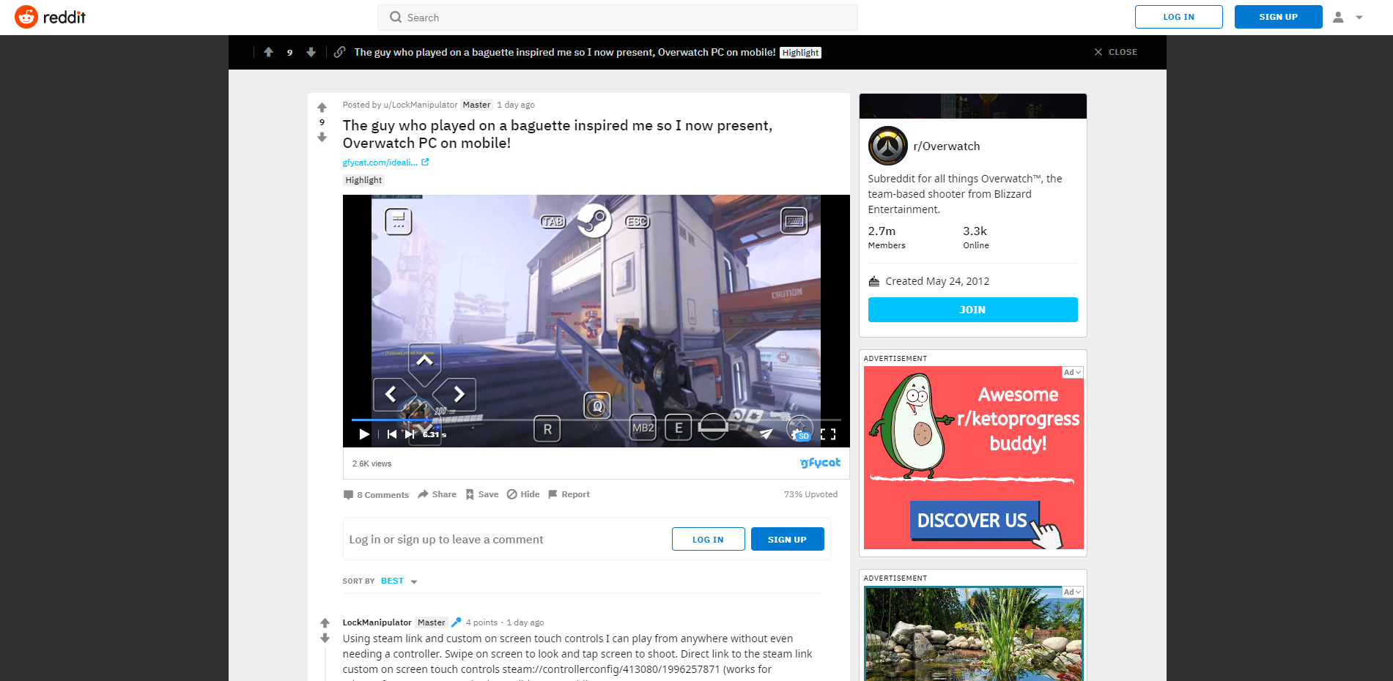
Task: Click the r/Overwatch subreddit icon
Action: pos(887,146)
